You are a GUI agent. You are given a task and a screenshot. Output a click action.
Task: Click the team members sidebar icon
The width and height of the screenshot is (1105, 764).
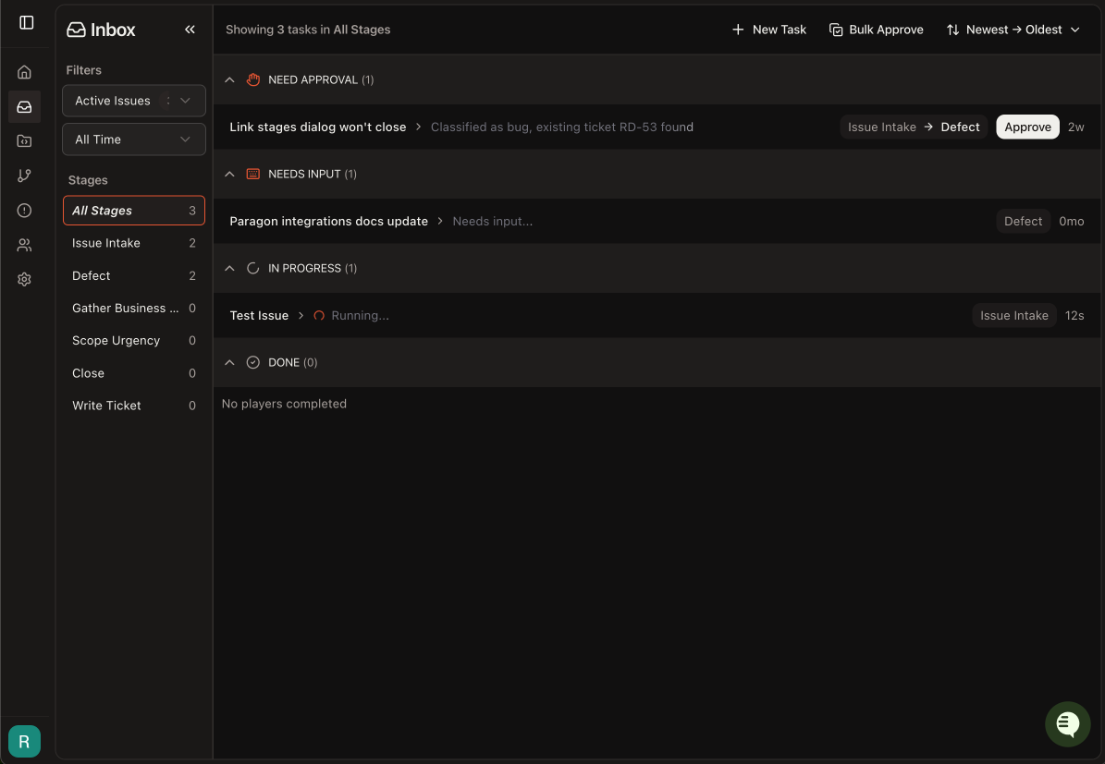pyautogui.click(x=24, y=244)
